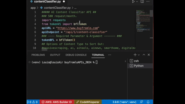Select the contentClassifier.py editor tab
Viewport: 185px width, 104px height.
pyautogui.click(x=47, y=2)
